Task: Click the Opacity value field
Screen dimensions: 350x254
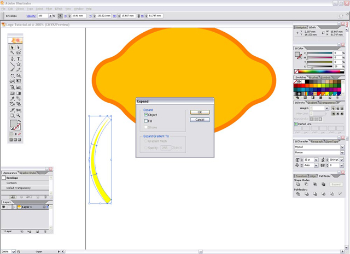Action: pos(43,16)
